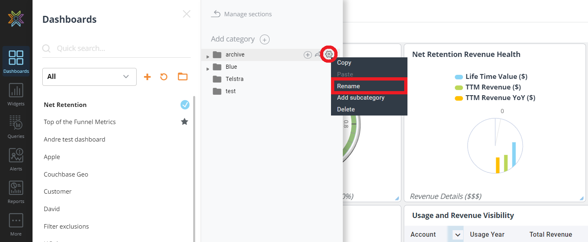The height and width of the screenshot is (242, 588).
Task: Open the Widgets sidebar section
Action: click(x=16, y=95)
